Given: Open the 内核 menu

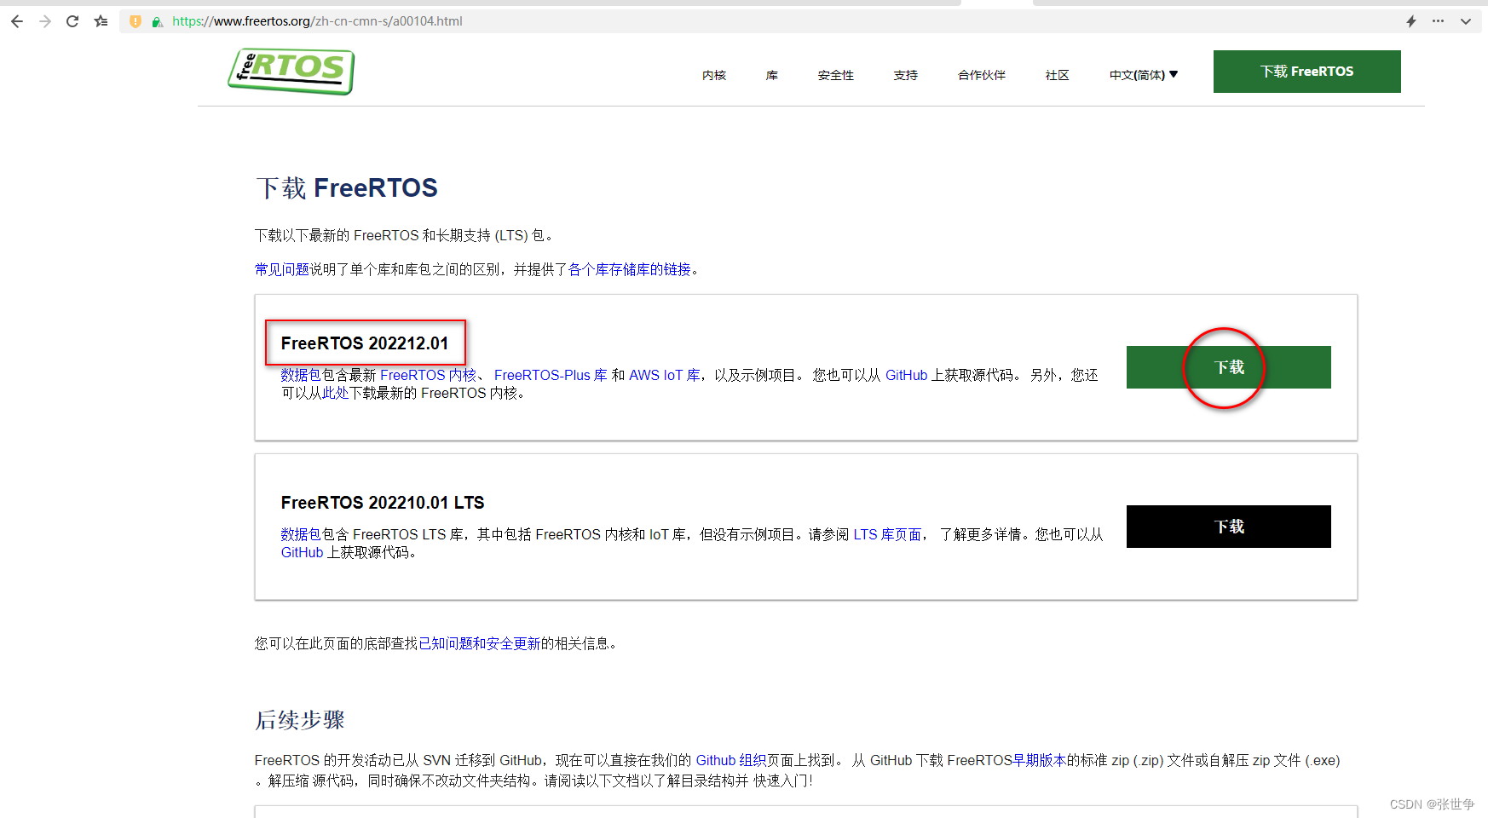Looking at the screenshot, I should click(714, 75).
